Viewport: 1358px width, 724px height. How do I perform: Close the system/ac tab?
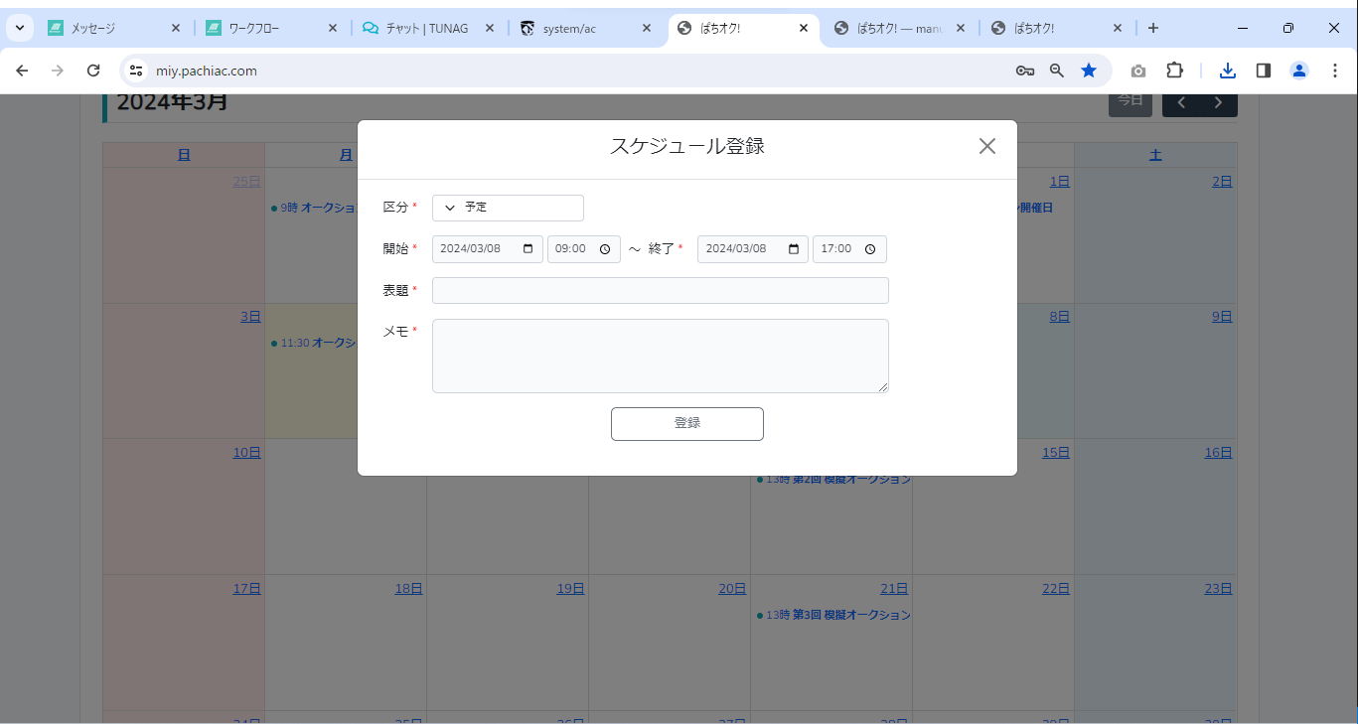pos(647,29)
